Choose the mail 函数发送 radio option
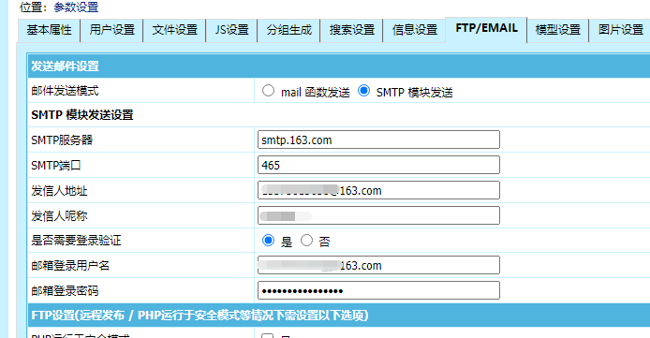Image resolution: width=650 pixels, height=338 pixels. 268,90
